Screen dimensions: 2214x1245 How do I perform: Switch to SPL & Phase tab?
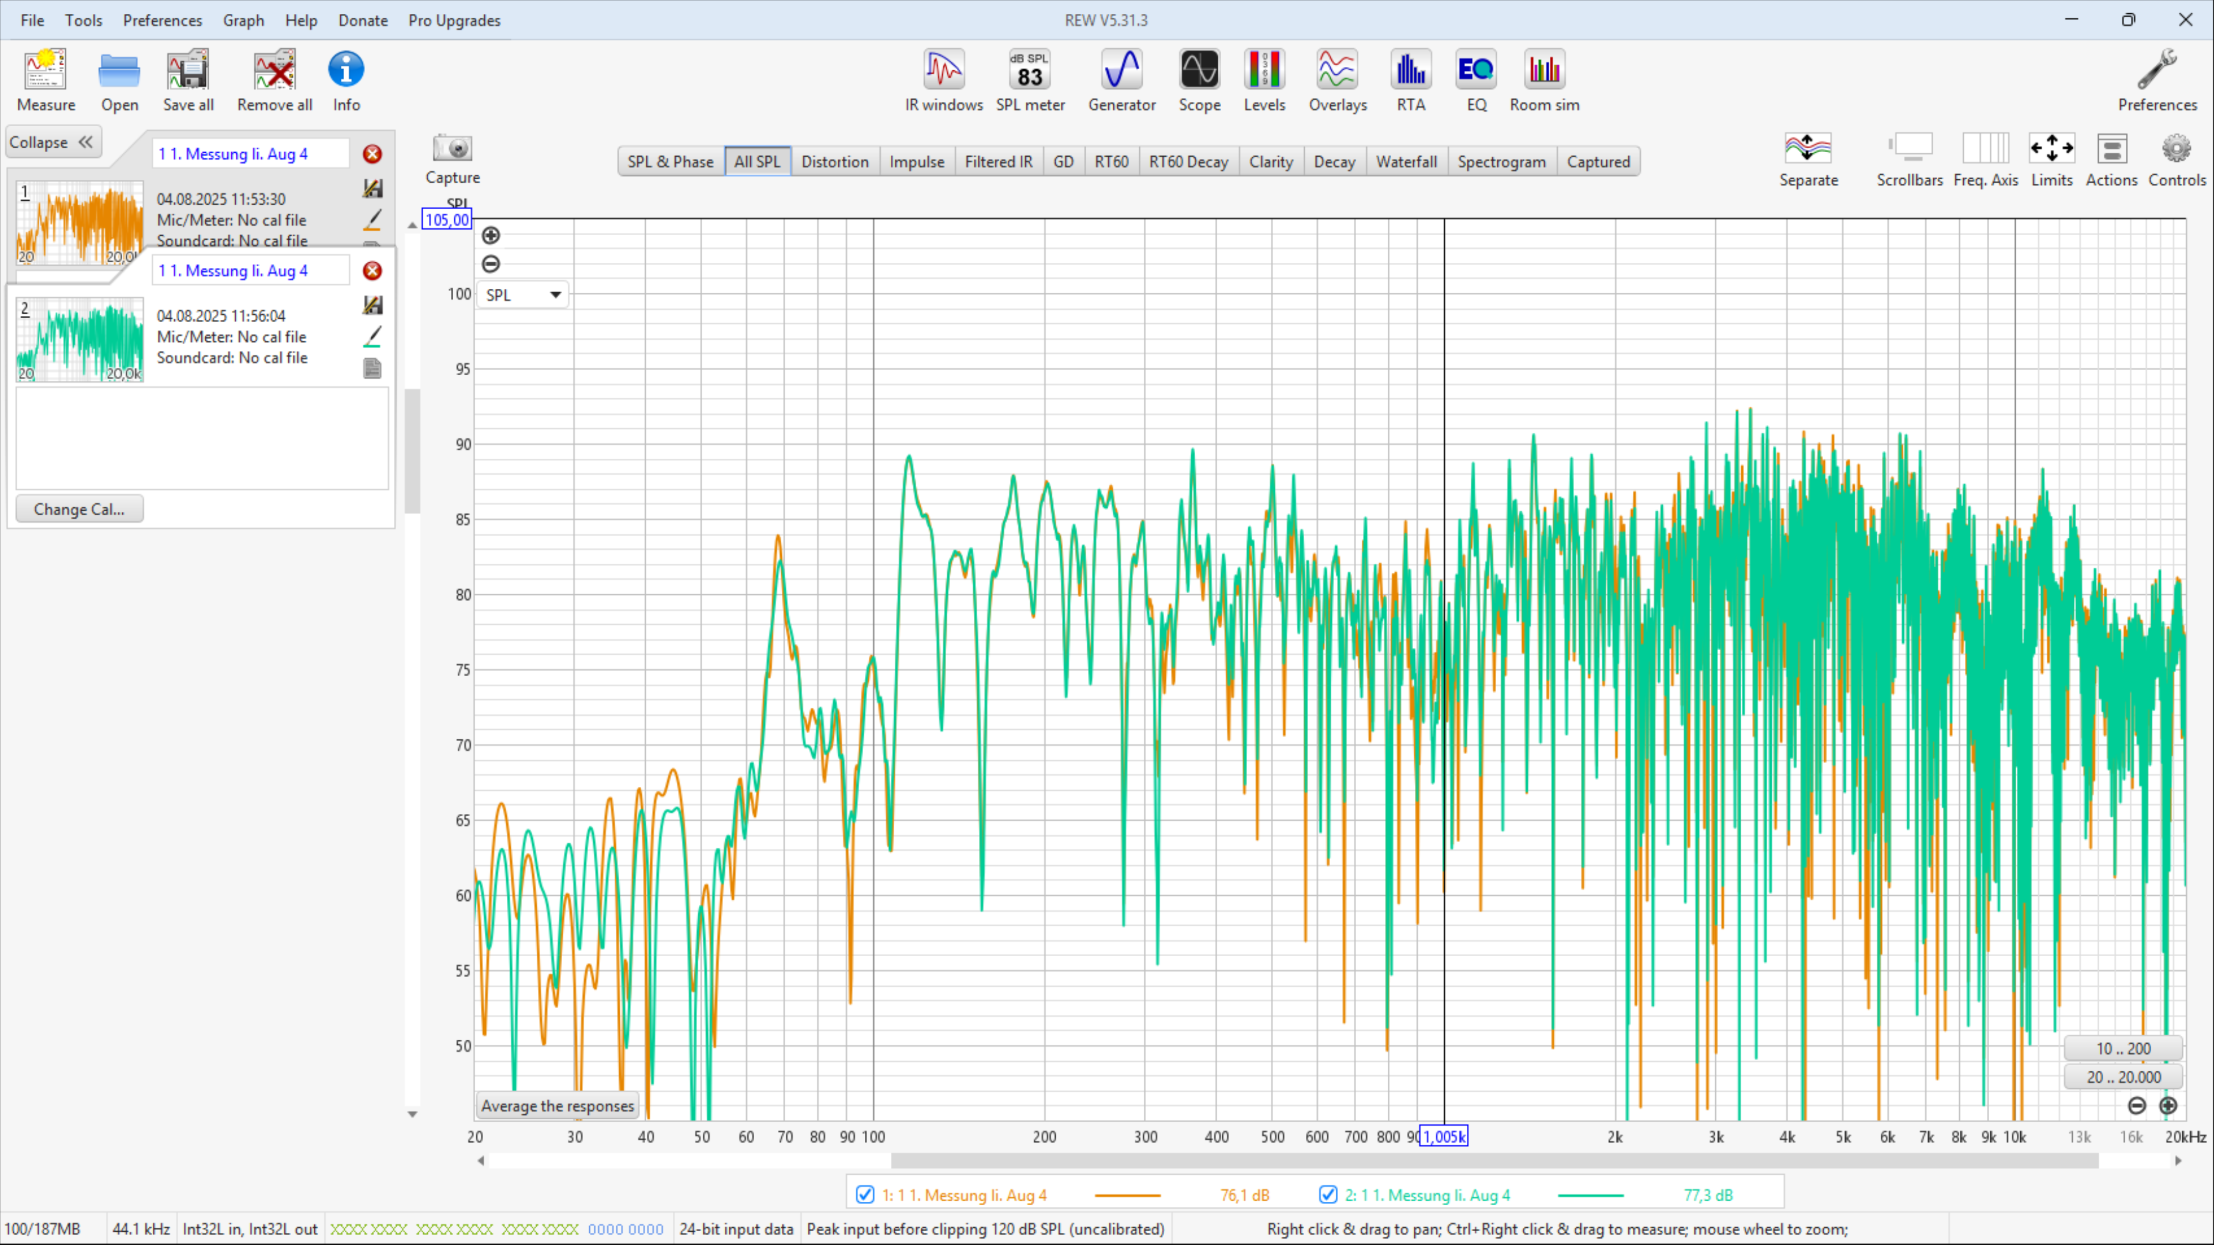pyautogui.click(x=671, y=161)
